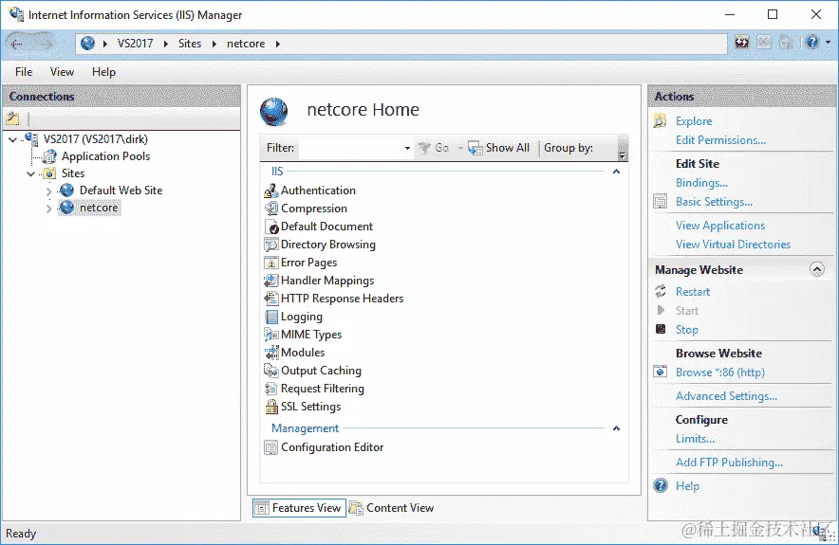Click the Help link in Actions pane
Image resolution: width=839 pixels, height=545 pixels.
tap(687, 486)
